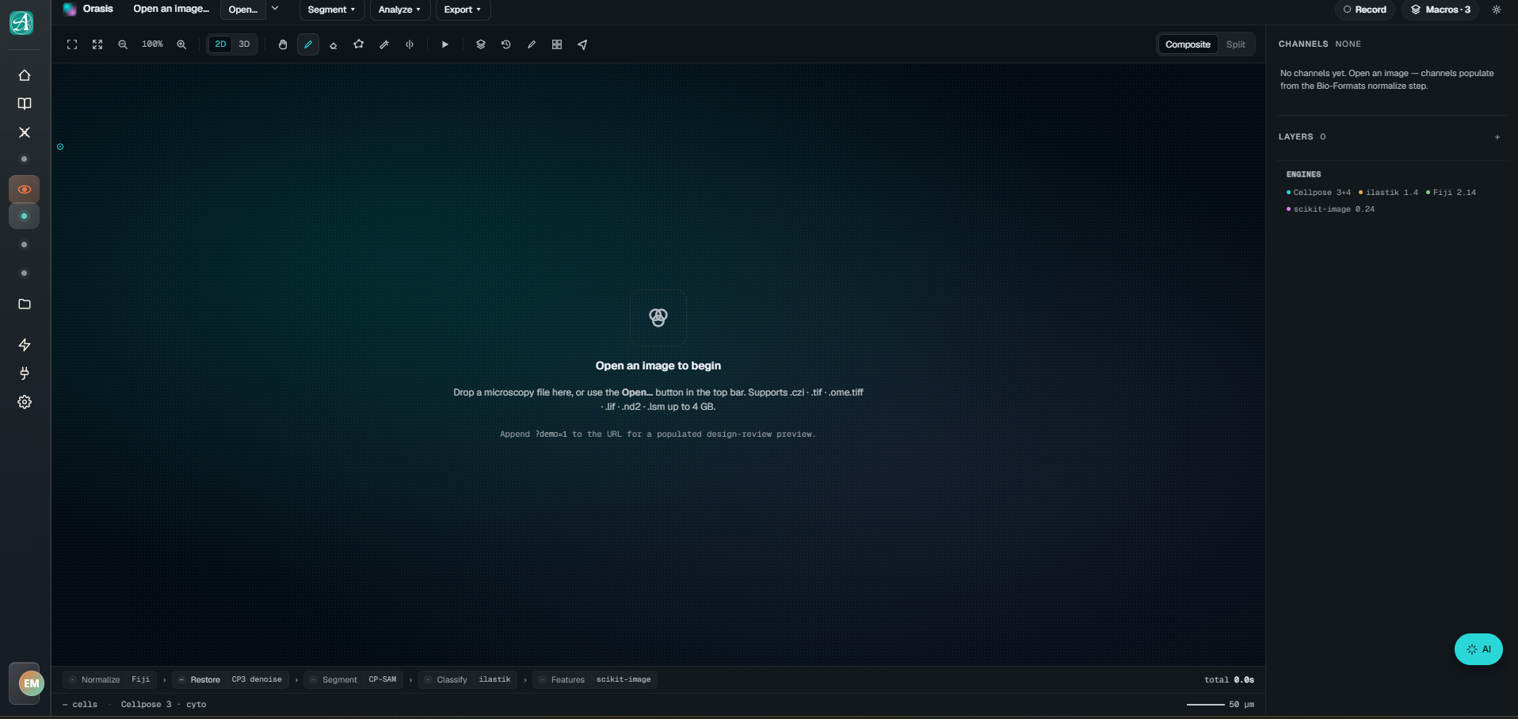Image resolution: width=1518 pixels, height=719 pixels.
Task: Open the layers stack icon in toolbar
Action: 481,44
